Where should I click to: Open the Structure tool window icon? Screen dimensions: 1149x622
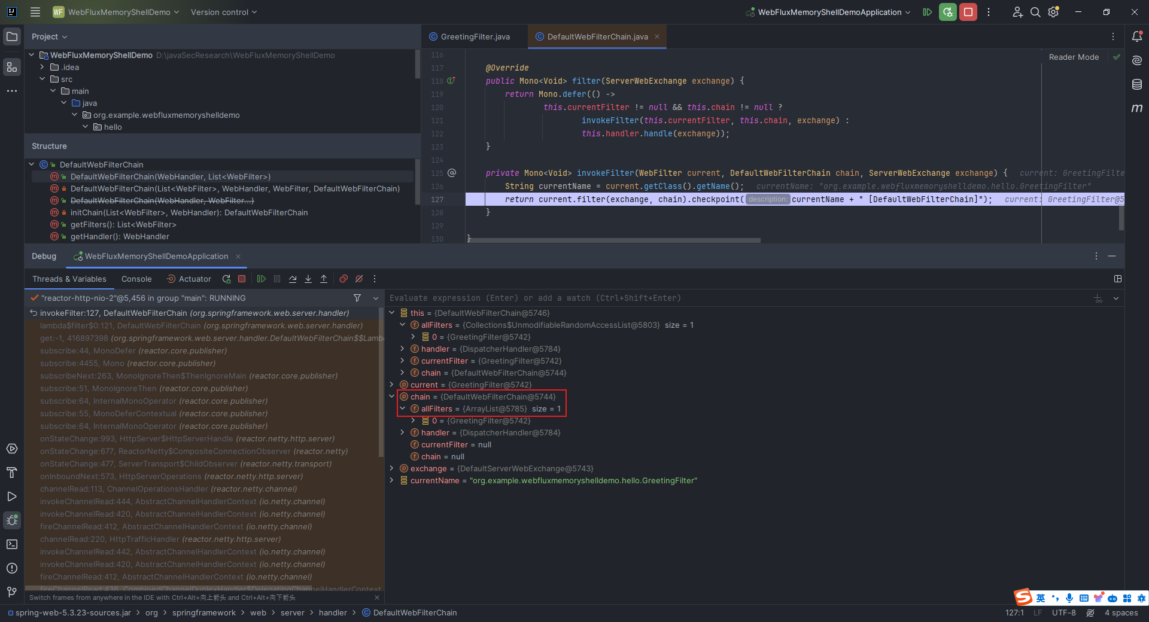tap(12, 67)
